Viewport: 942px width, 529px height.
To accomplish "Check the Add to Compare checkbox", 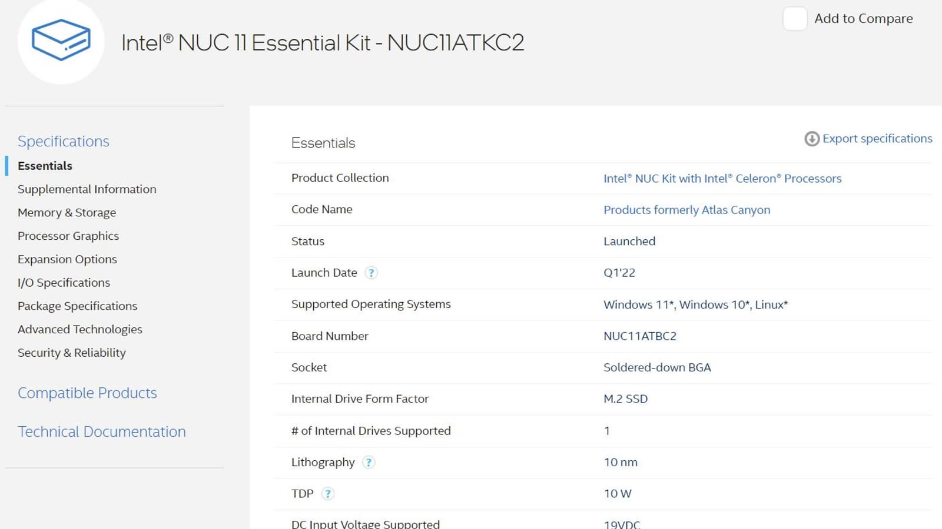I will (794, 19).
